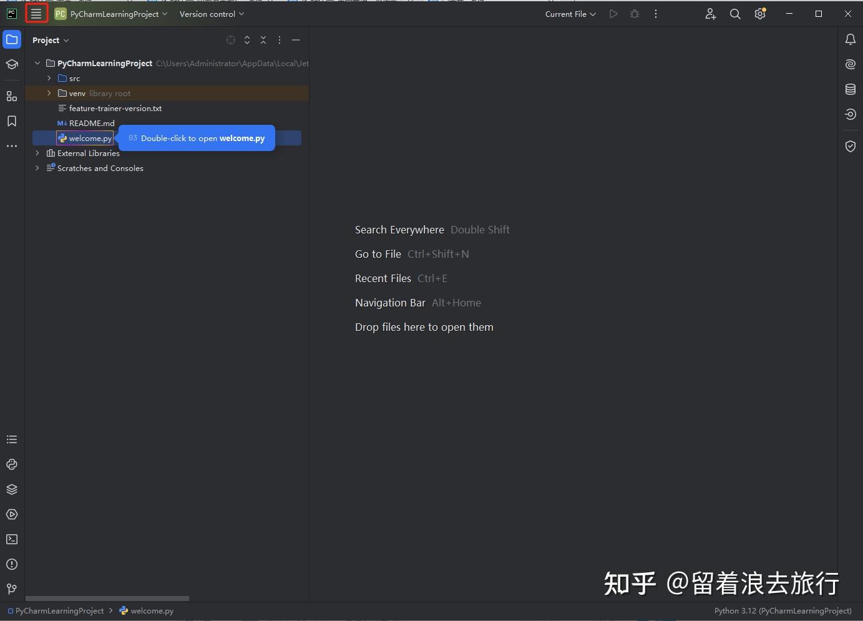Collapse all nodes in the Project tree

263,40
